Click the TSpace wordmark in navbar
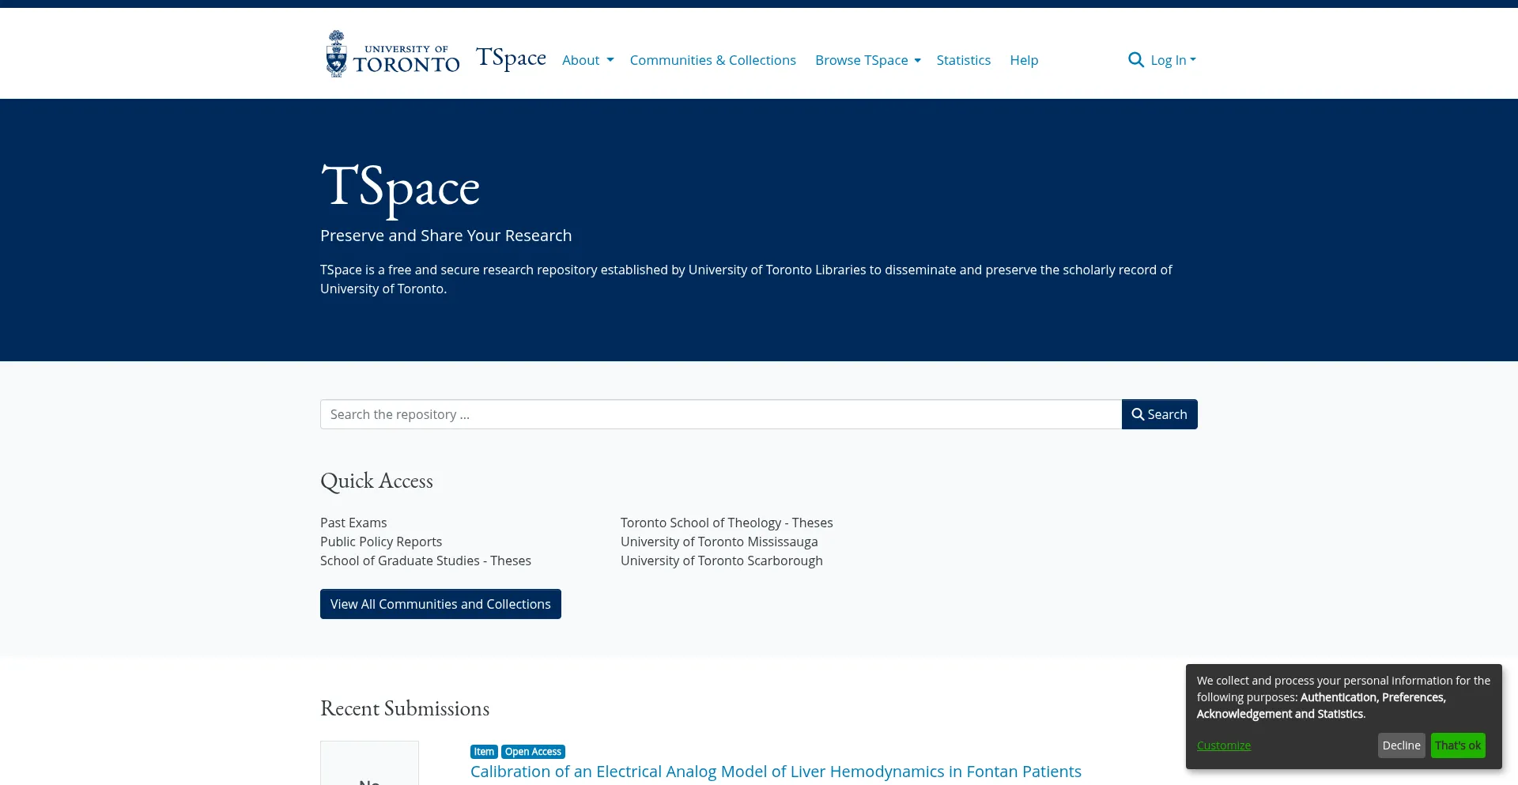This screenshot has height=785, width=1518. tap(511, 58)
